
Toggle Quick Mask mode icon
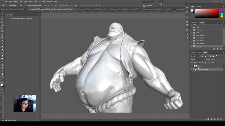tap(2, 90)
